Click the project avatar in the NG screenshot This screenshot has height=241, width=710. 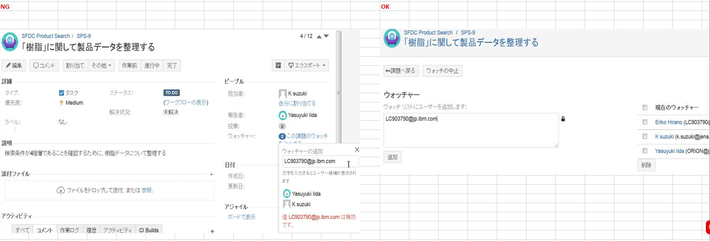[10, 42]
